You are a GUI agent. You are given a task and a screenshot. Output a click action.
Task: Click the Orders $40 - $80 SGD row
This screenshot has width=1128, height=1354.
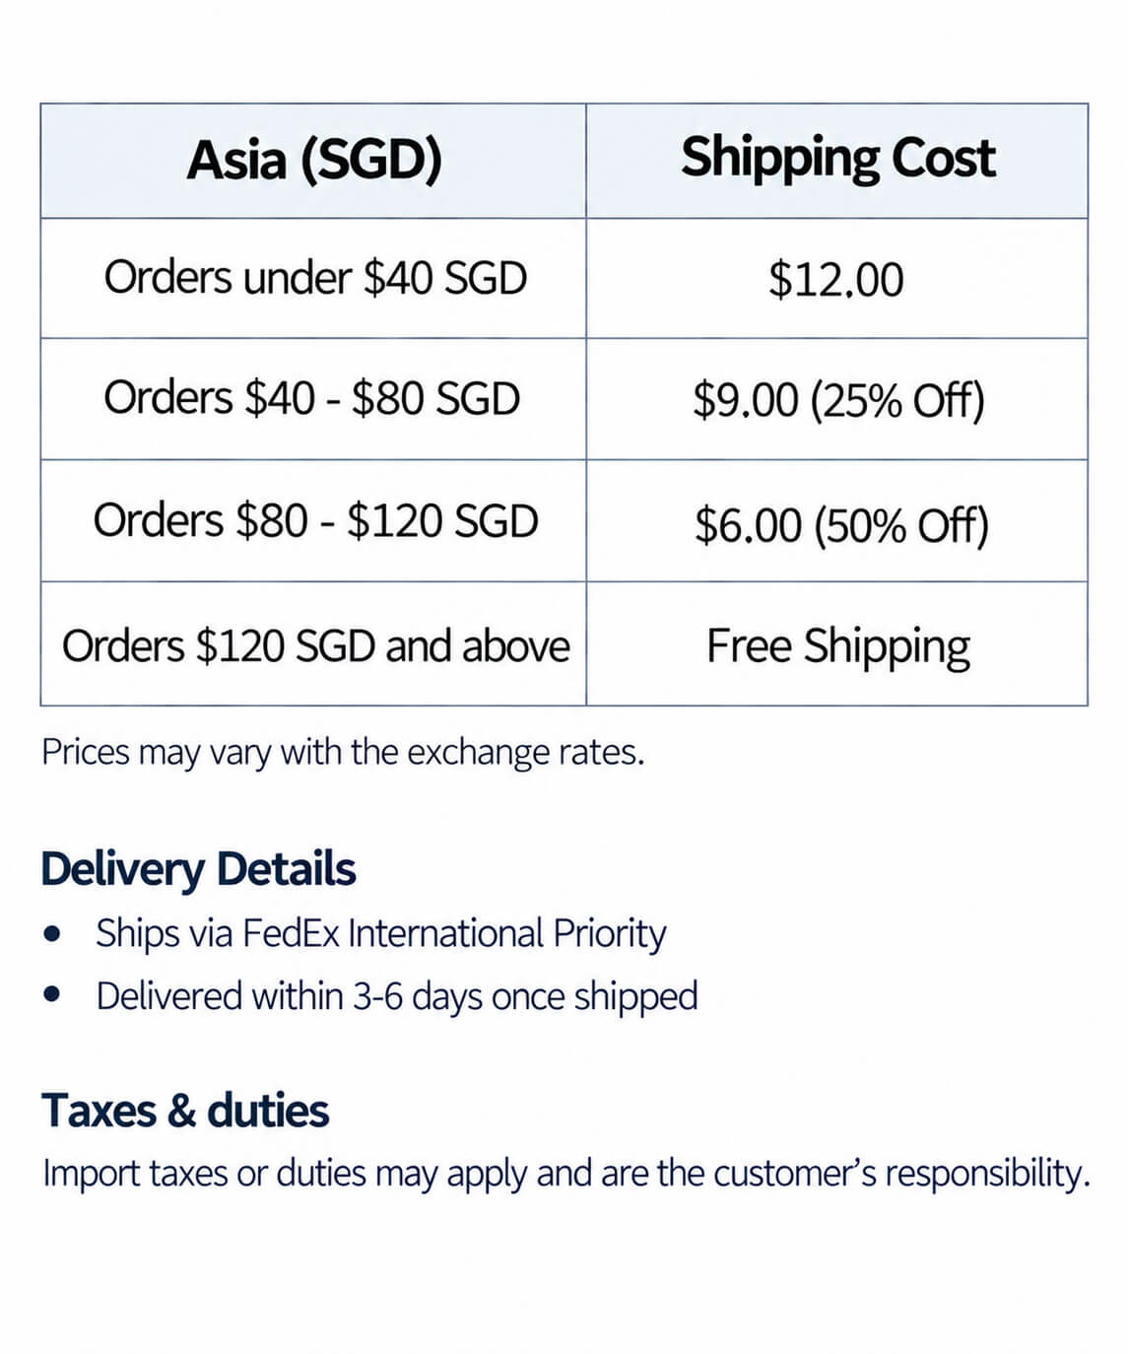pyautogui.click(x=564, y=399)
